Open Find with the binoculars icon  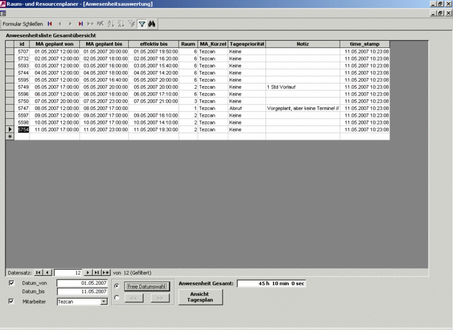[152, 24]
